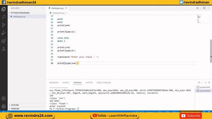Screen dimensions: 212x119
Task: Select the unhighlighted powershell terminal entry
Action: [203, 87]
